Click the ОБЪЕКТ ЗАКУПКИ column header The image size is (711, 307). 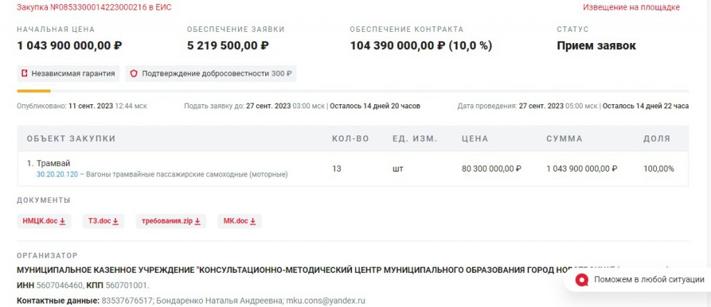pos(71,139)
